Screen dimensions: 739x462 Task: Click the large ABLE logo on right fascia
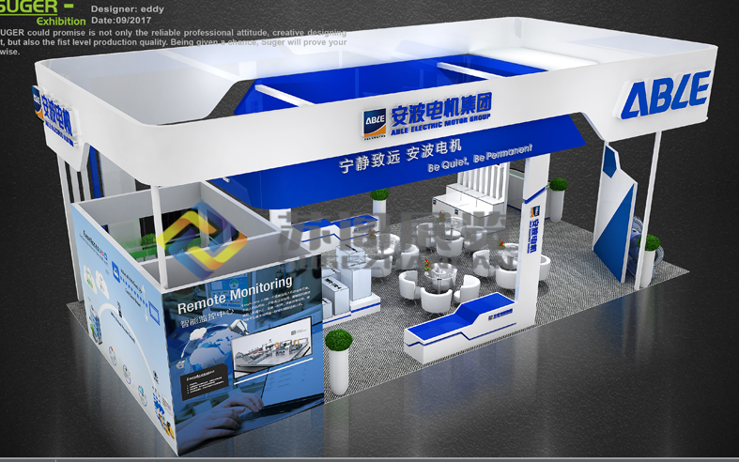point(664,96)
